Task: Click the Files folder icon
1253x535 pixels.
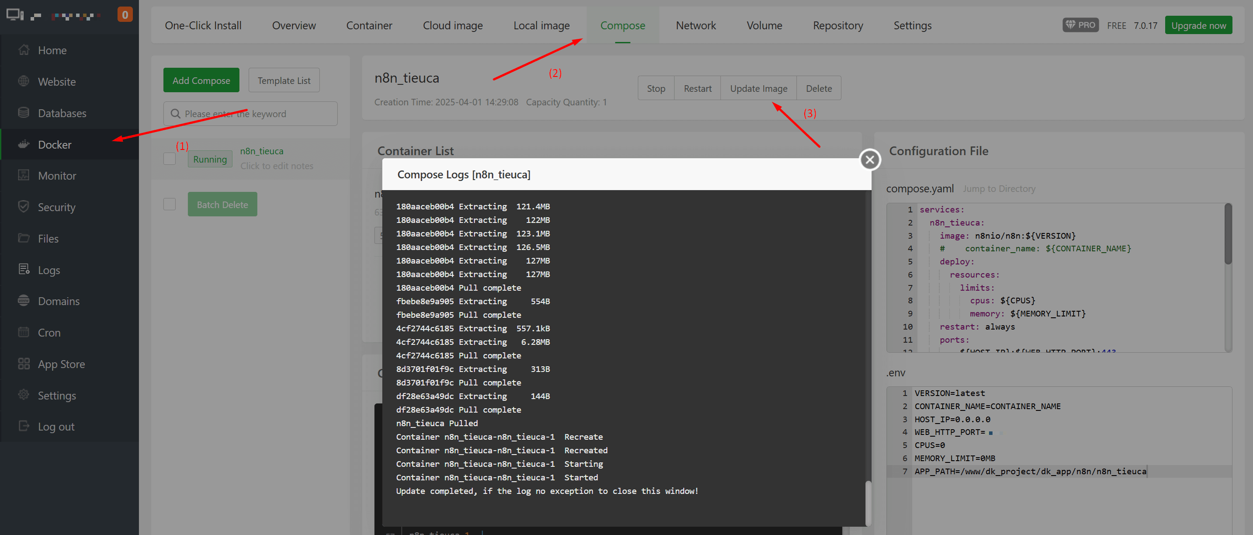Action: (23, 238)
